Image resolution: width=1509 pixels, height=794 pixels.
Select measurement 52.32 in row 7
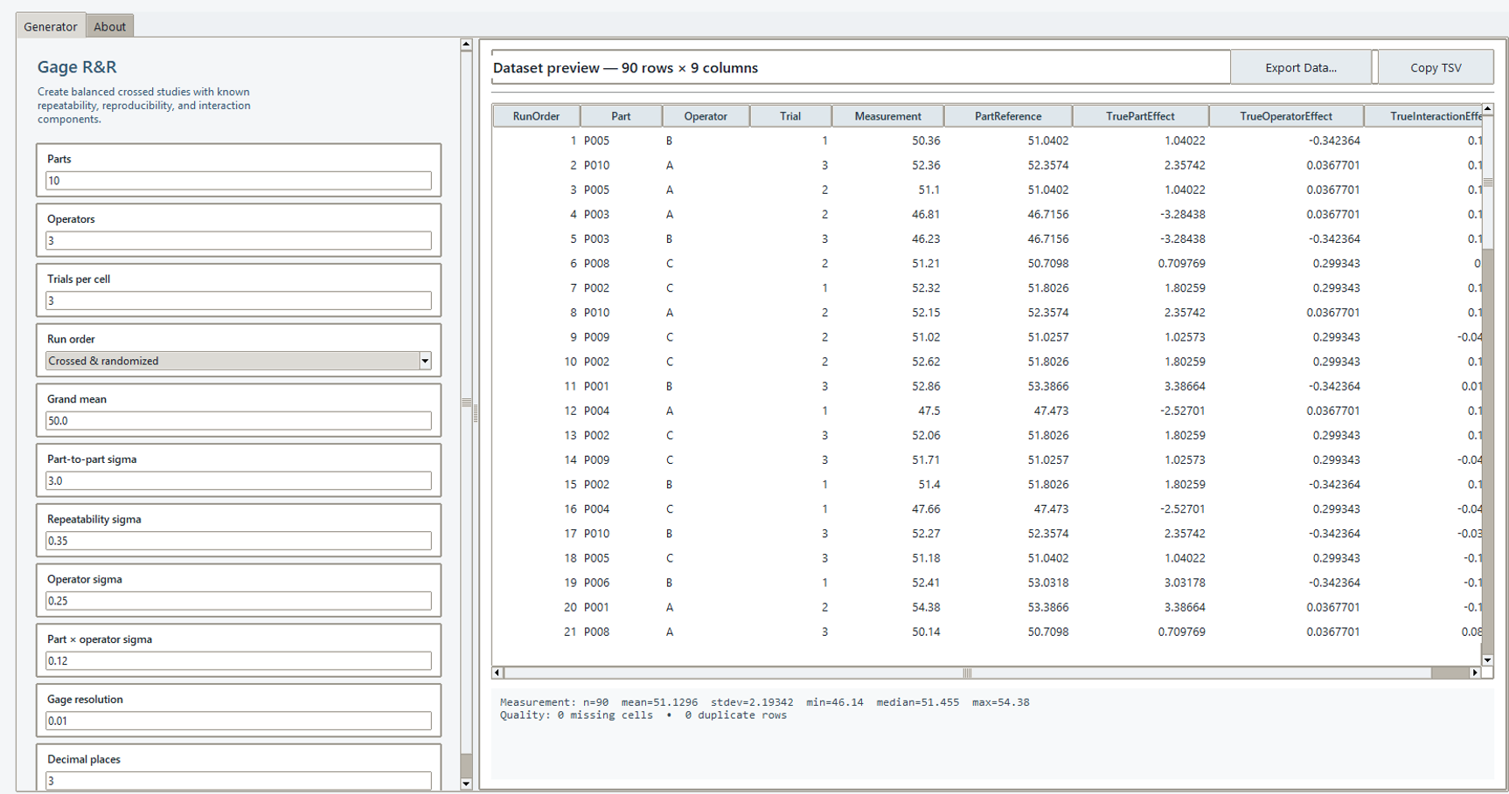pyautogui.click(x=887, y=287)
